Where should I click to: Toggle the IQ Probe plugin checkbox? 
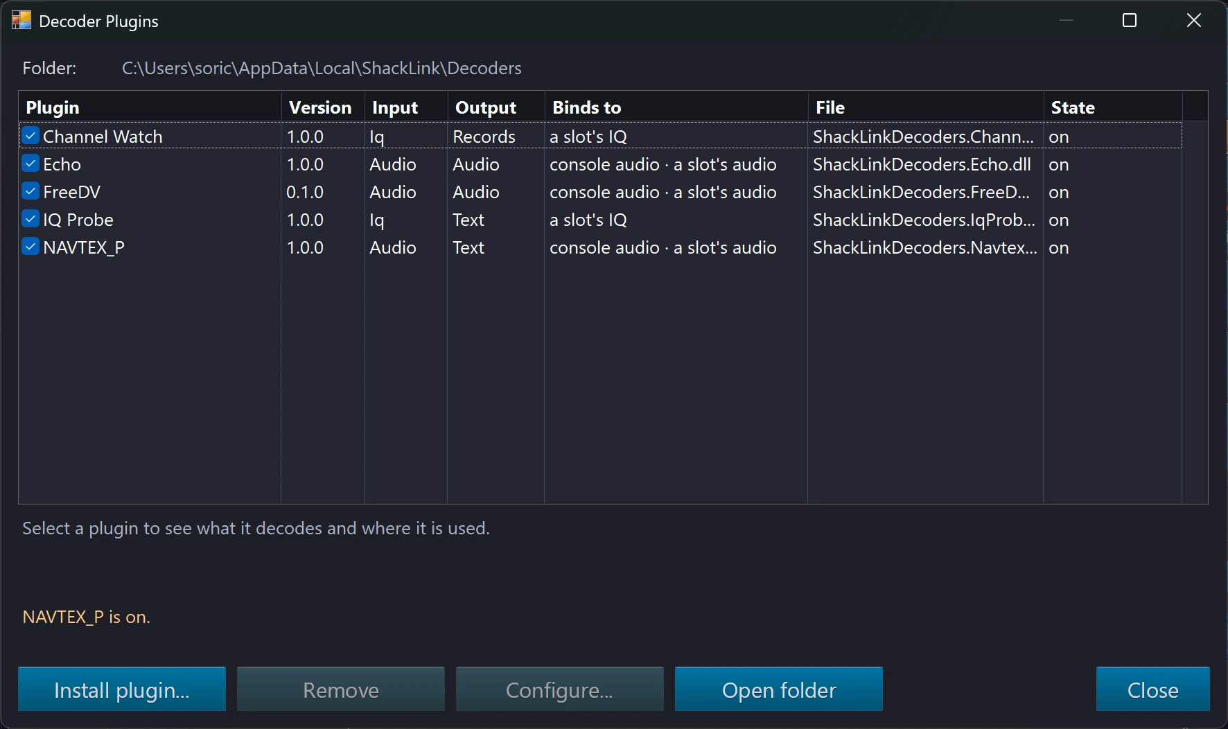point(30,219)
